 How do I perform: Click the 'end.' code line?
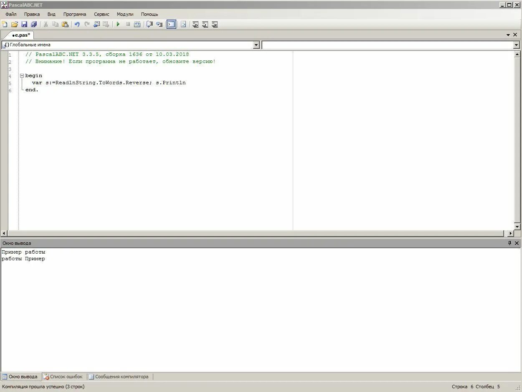click(x=32, y=90)
